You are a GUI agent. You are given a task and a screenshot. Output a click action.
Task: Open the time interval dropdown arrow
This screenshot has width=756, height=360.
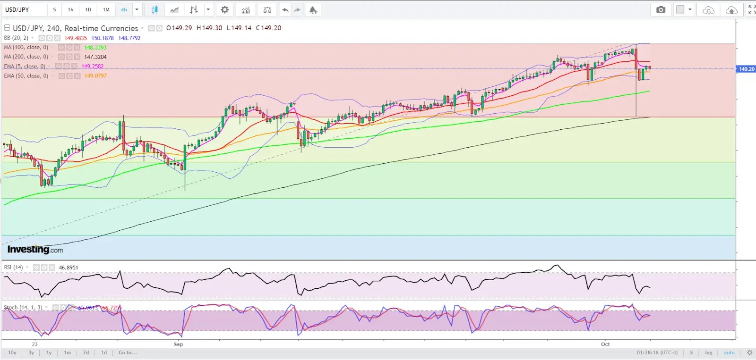137,10
